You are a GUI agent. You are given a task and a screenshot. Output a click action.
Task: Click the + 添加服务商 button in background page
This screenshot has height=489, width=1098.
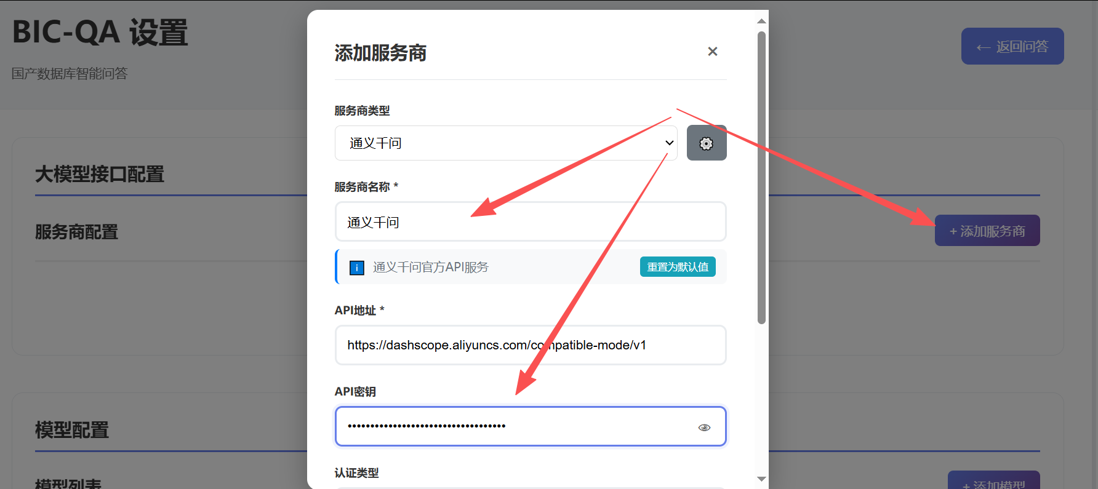(x=987, y=231)
